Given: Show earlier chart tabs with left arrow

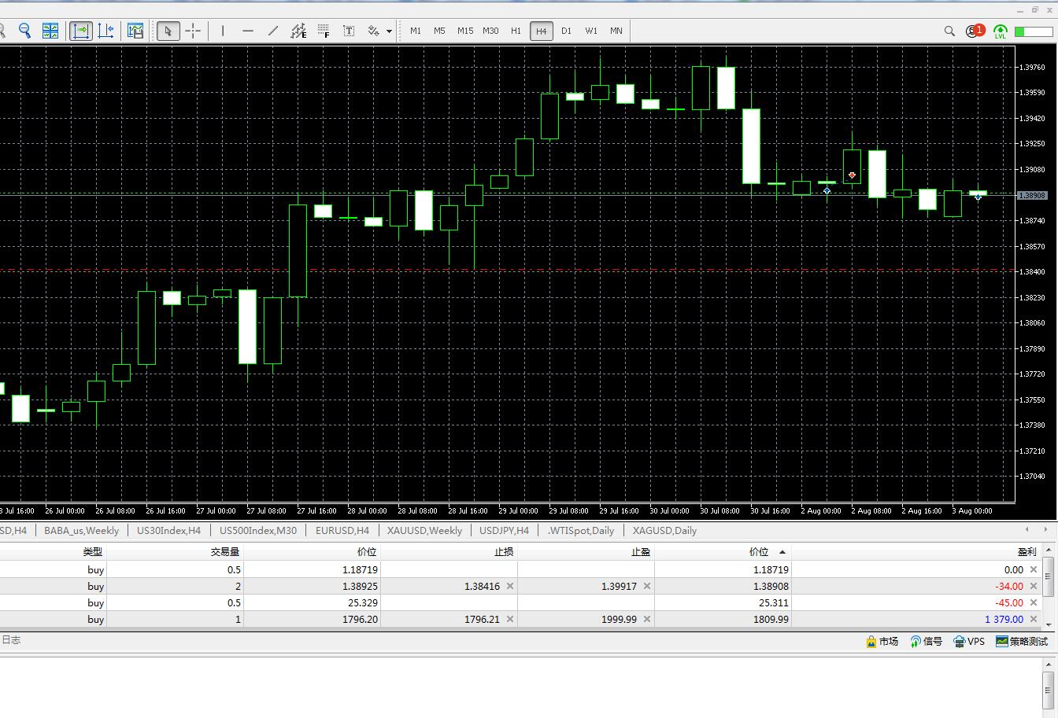Looking at the screenshot, I should (x=1027, y=530).
